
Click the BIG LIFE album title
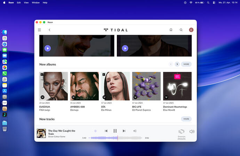tap(137, 107)
